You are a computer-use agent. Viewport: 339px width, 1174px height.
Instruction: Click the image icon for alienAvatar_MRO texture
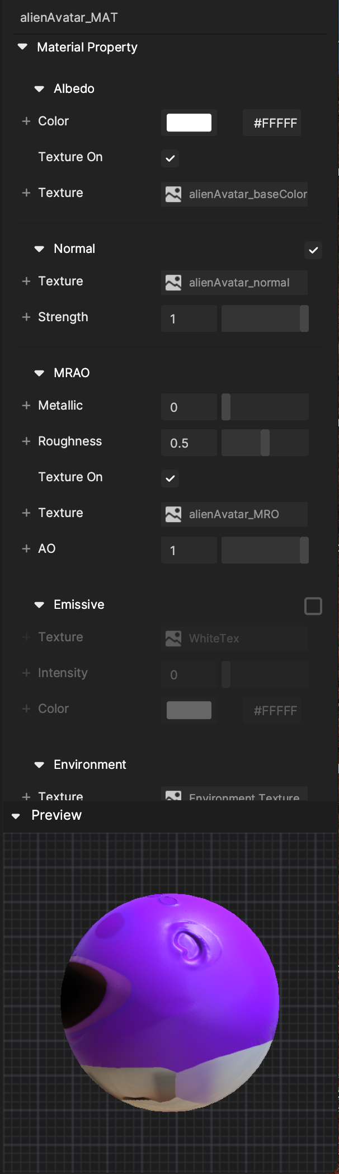coord(173,514)
